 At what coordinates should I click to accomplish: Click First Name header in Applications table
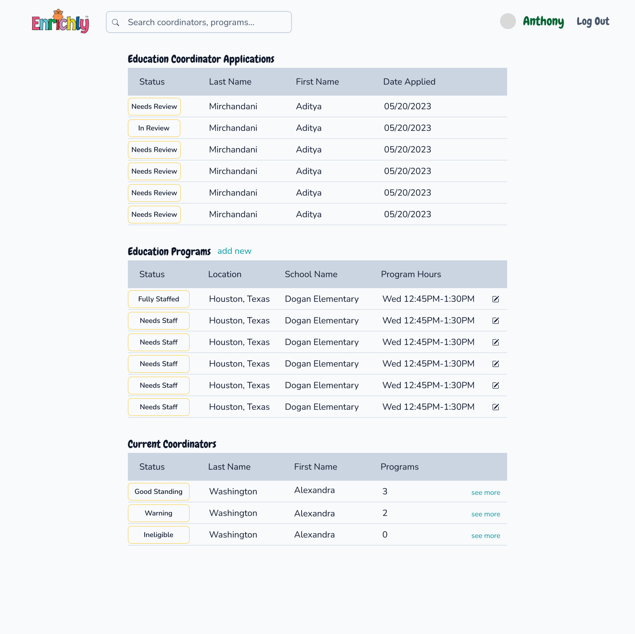pyautogui.click(x=317, y=82)
